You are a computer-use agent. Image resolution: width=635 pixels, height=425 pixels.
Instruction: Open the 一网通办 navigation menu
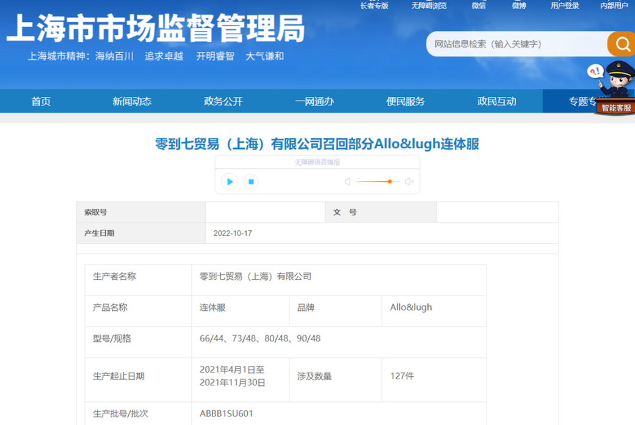point(314,101)
